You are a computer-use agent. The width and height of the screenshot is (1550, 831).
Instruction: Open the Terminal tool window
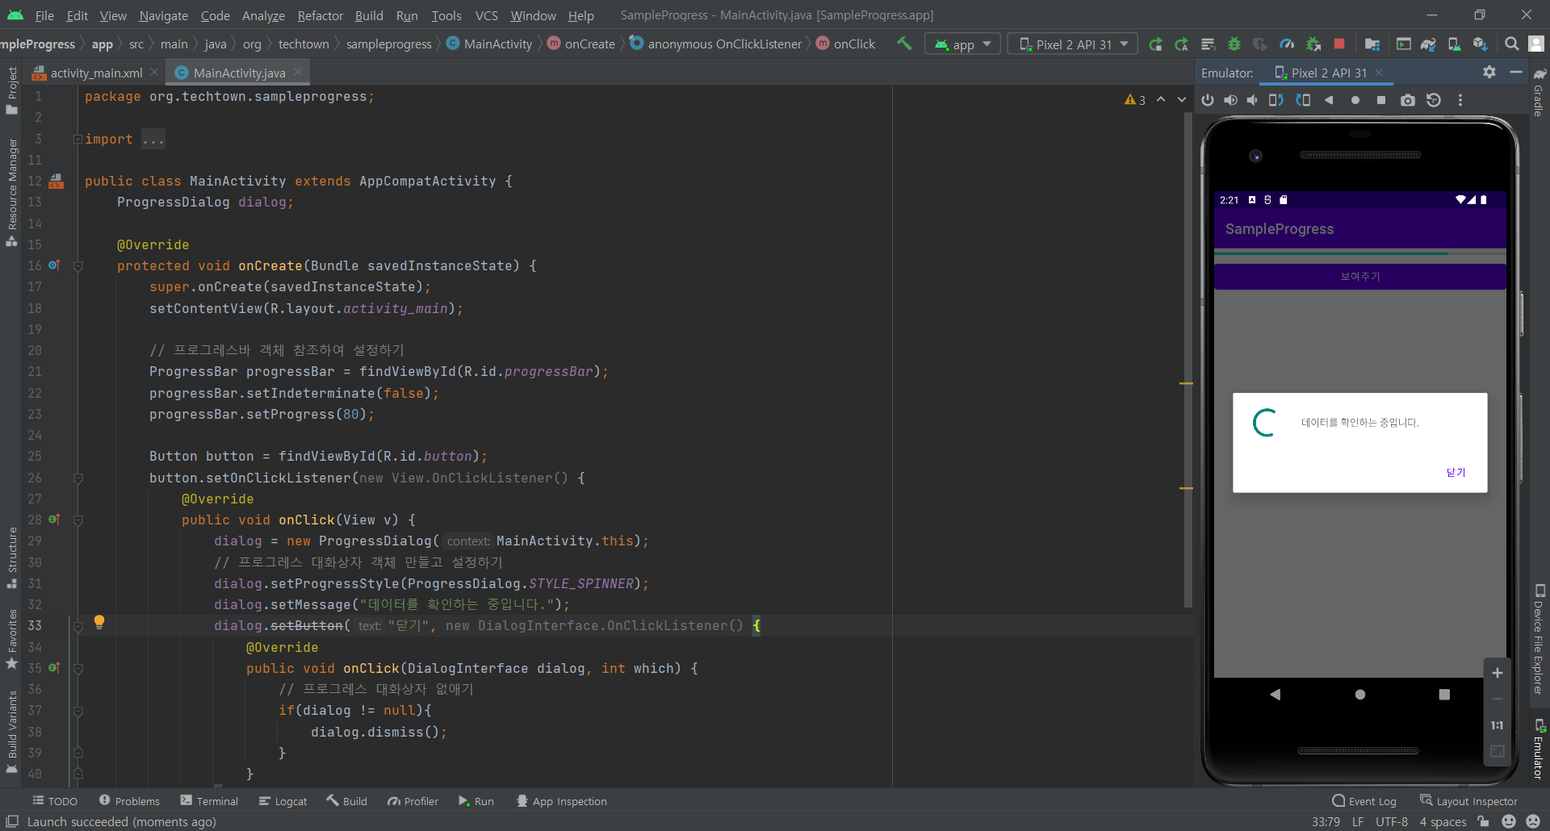[209, 801]
